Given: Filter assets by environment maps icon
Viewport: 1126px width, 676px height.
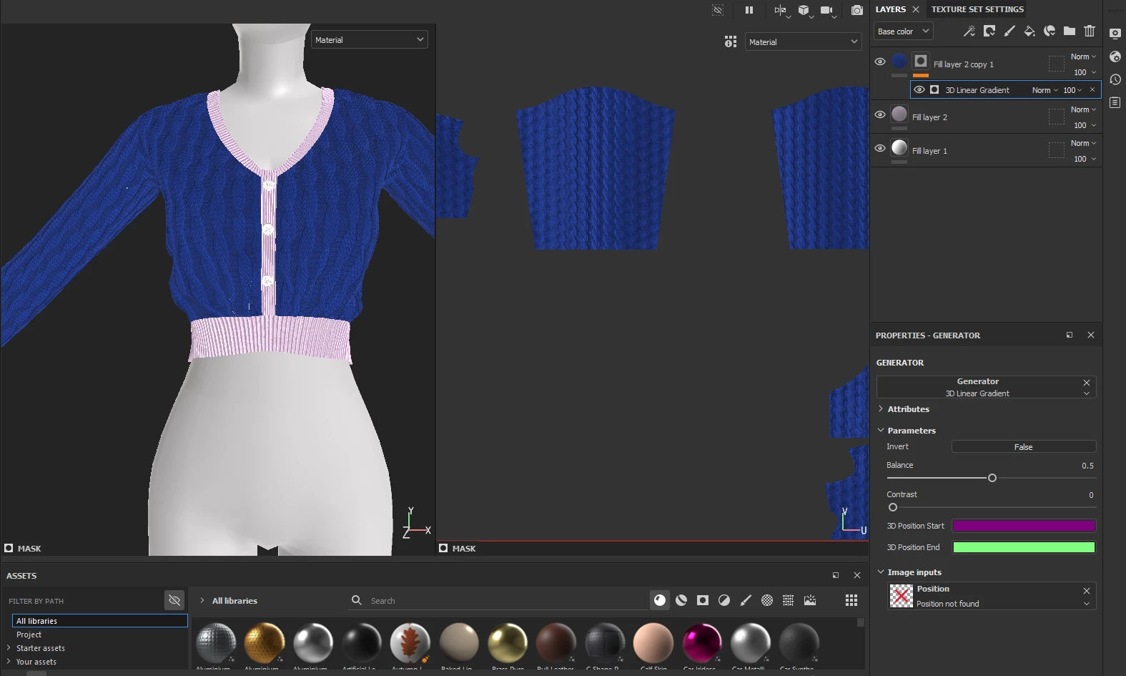Looking at the screenshot, I should [x=810, y=600].
